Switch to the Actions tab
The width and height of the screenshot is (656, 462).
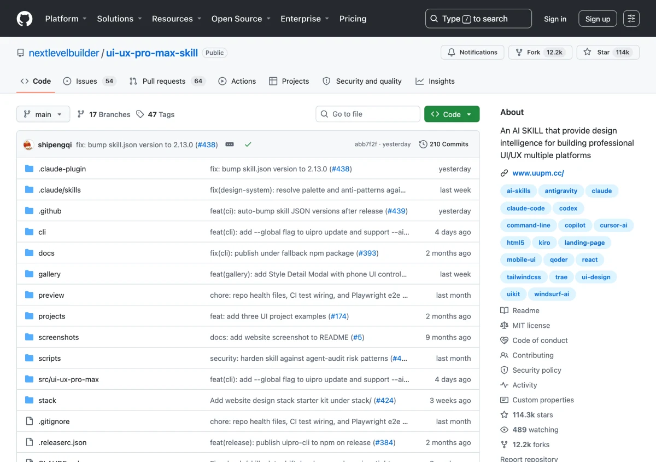[x=237, y=81]
